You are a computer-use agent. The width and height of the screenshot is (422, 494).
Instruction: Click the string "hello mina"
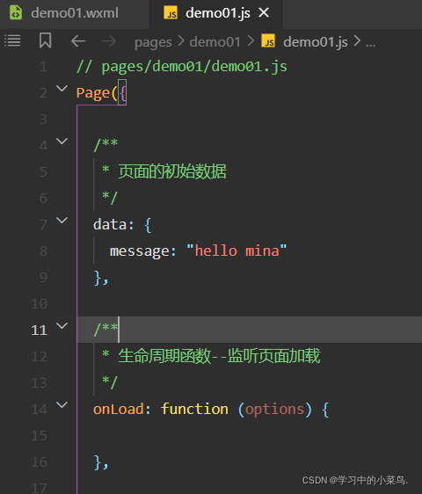click(236, 251)
